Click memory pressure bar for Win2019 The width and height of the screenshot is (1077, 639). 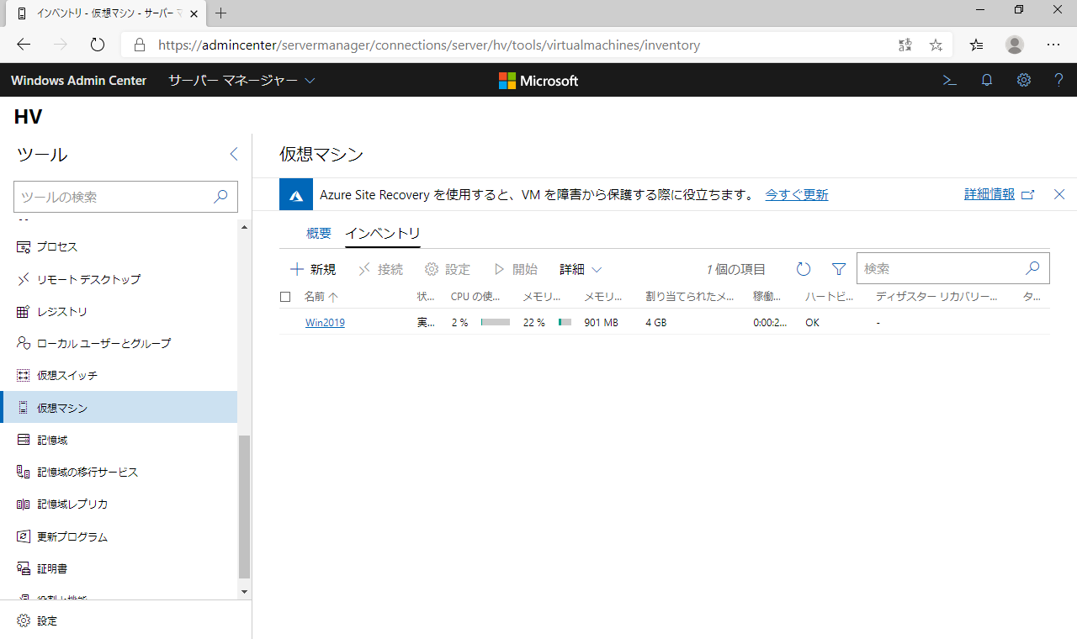coord(565,322)
